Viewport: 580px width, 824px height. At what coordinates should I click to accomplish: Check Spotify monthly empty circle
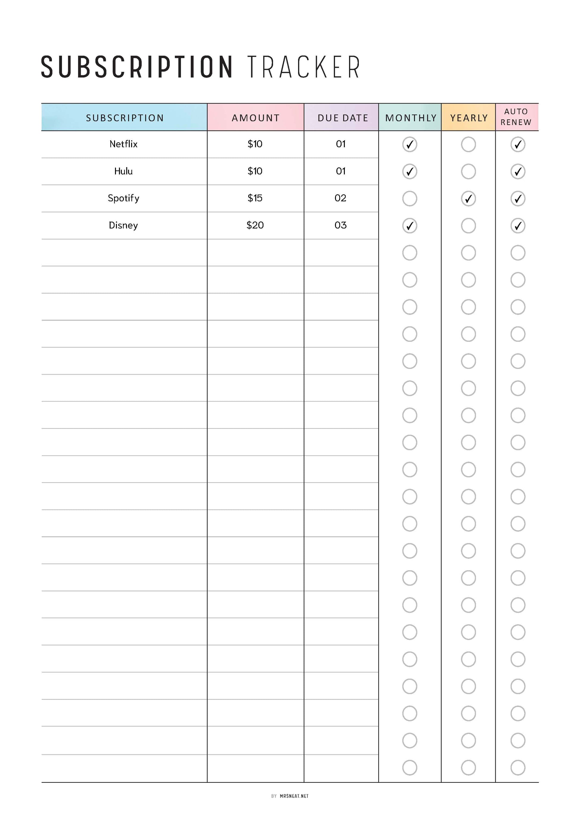pos(410,198)
